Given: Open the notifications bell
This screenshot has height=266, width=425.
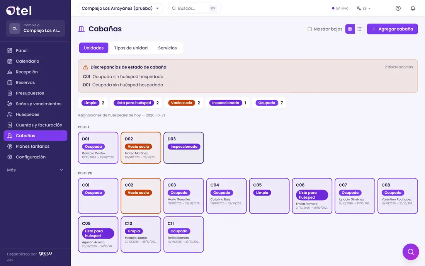Looking at the screenshot, I should [413, 8].
